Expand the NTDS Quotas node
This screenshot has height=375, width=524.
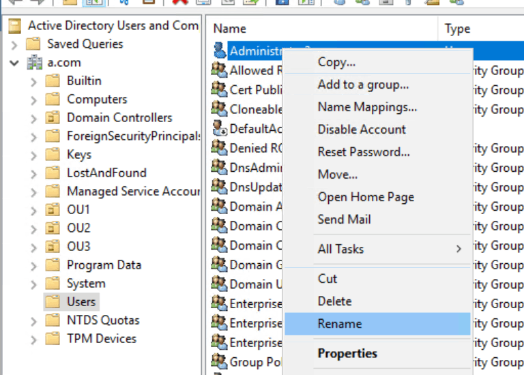[33, 321]
